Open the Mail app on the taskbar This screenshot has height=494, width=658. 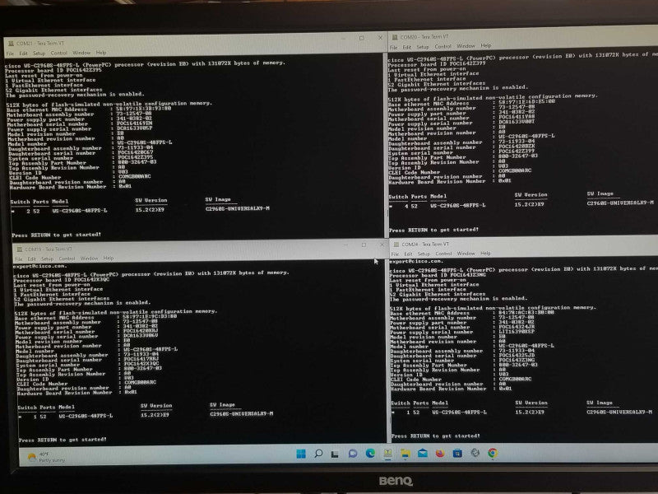[x=423, y=453]
